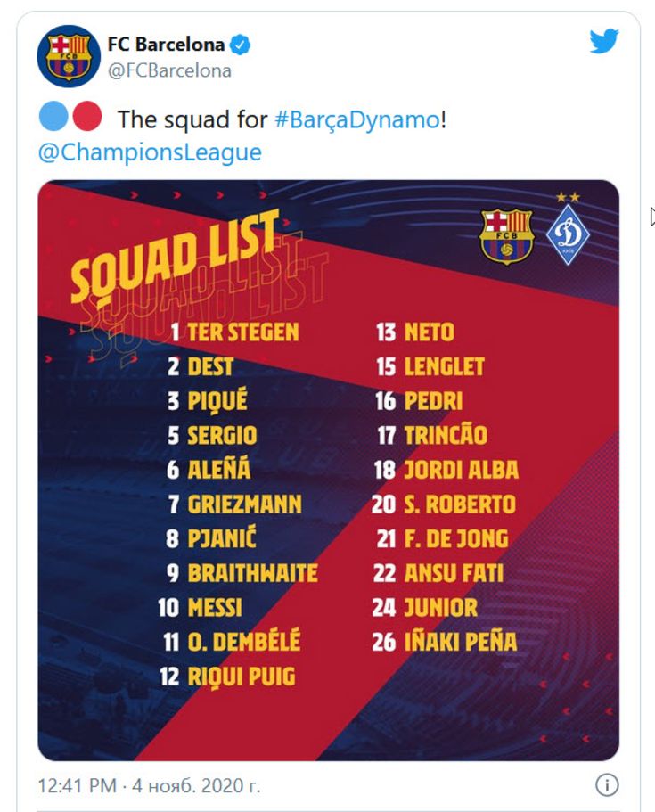Open the tweet info circle icon
This screenshot has width=655, height=812.
pyautogui.click(x=607, y=785)
